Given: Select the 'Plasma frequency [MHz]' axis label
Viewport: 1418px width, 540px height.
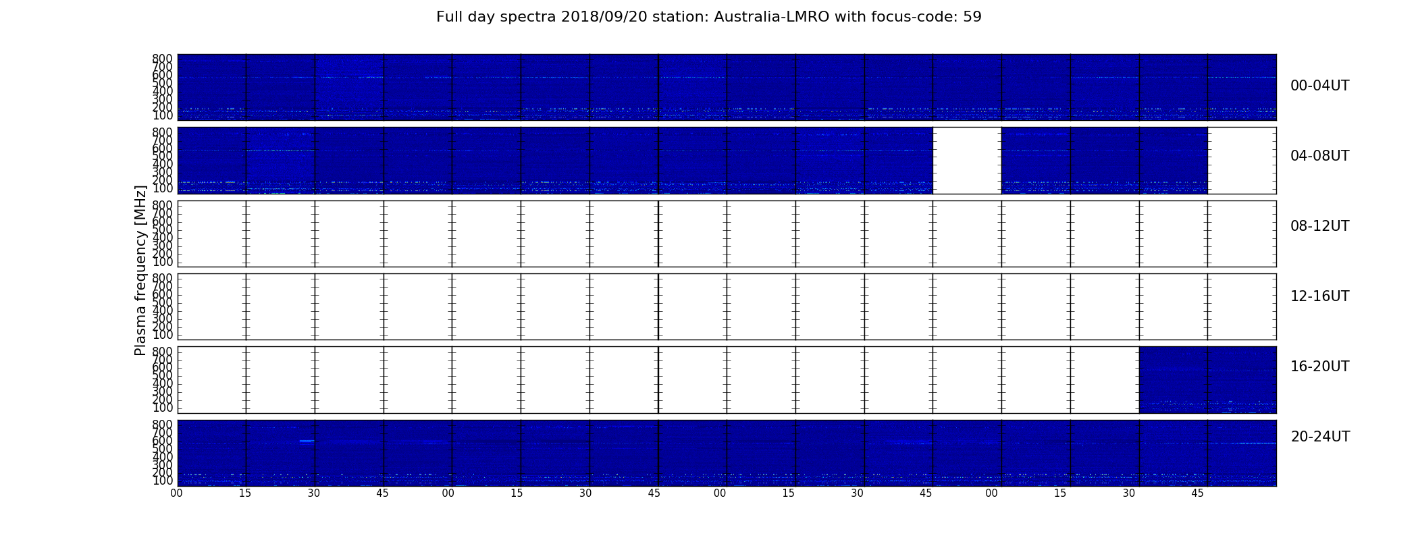Looking at the screenshot, I should pos(140,270).
